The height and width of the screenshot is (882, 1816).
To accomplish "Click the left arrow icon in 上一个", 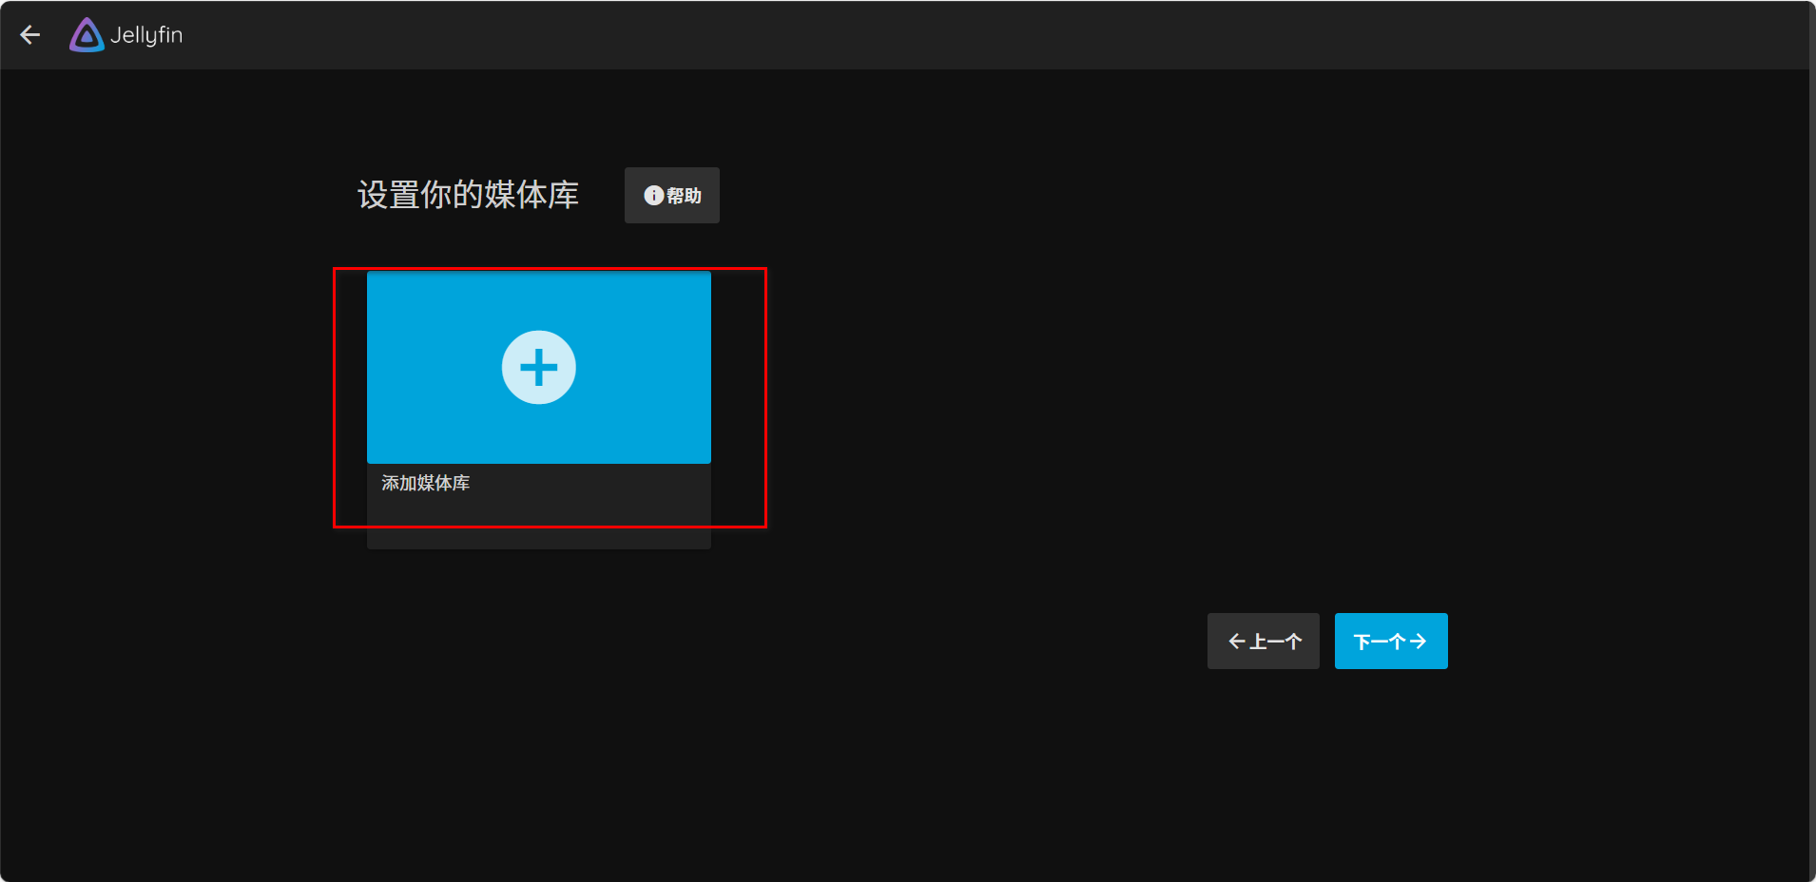I will coord(1236,642).
